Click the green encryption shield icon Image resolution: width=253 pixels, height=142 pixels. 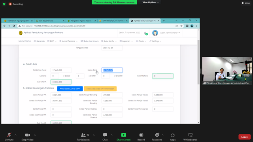pyautogui.click(x=4, y=4)
